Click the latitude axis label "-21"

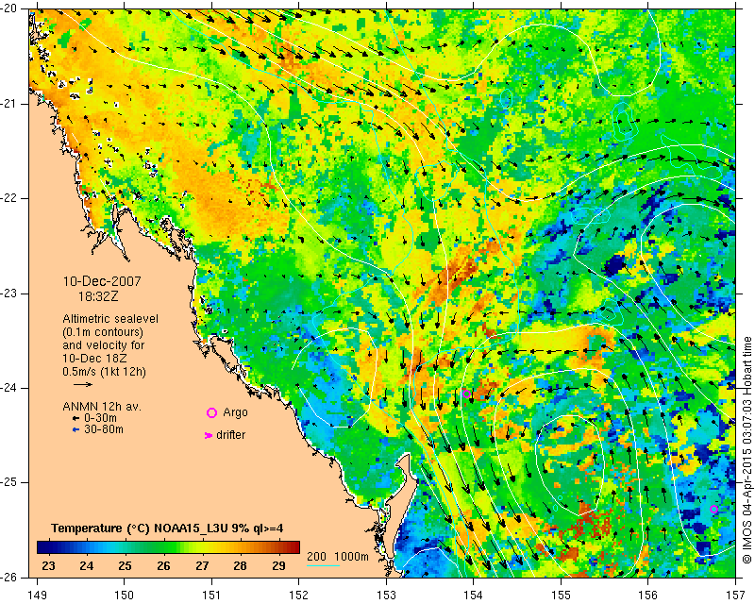pyautogui.click(x=9, y=104)
